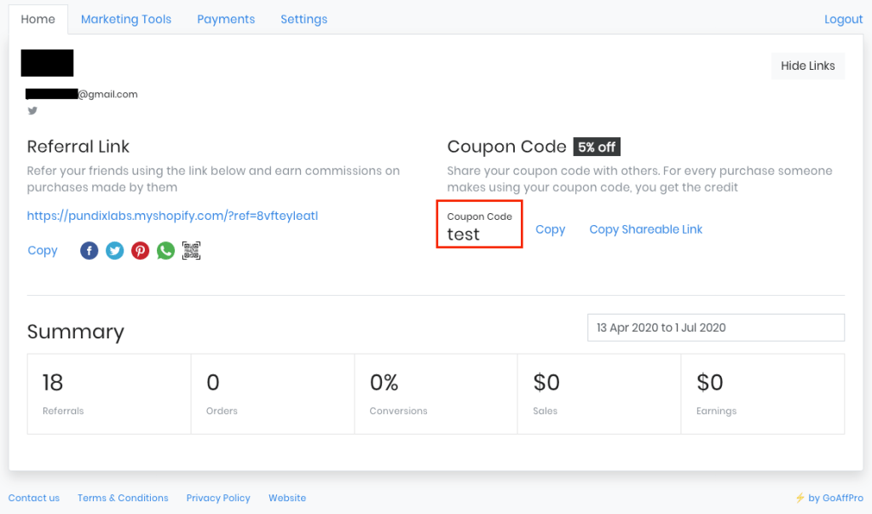The image size is (872, 514).
Task: Open the Marketing Tools tab
Action: [x=126, y=19]
